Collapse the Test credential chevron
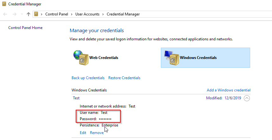272x140 pixels. pyautogui.click(x=247, y=98)
